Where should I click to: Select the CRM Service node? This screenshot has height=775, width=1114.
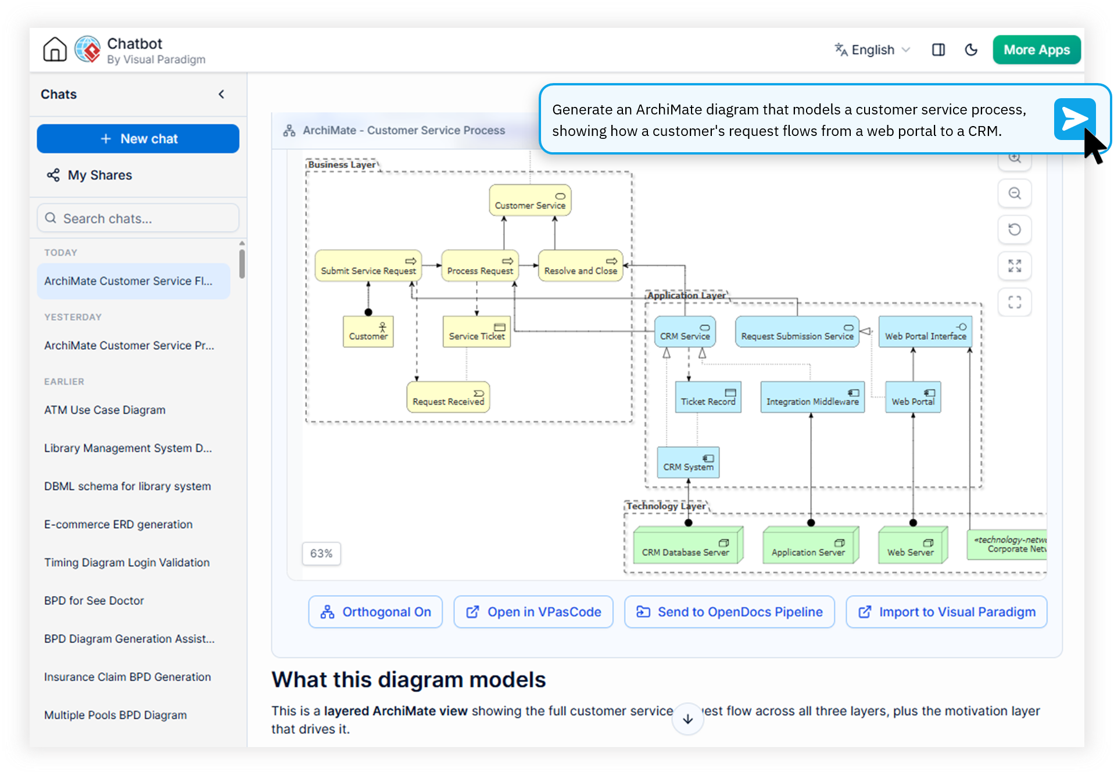click(x=685, y=332)
